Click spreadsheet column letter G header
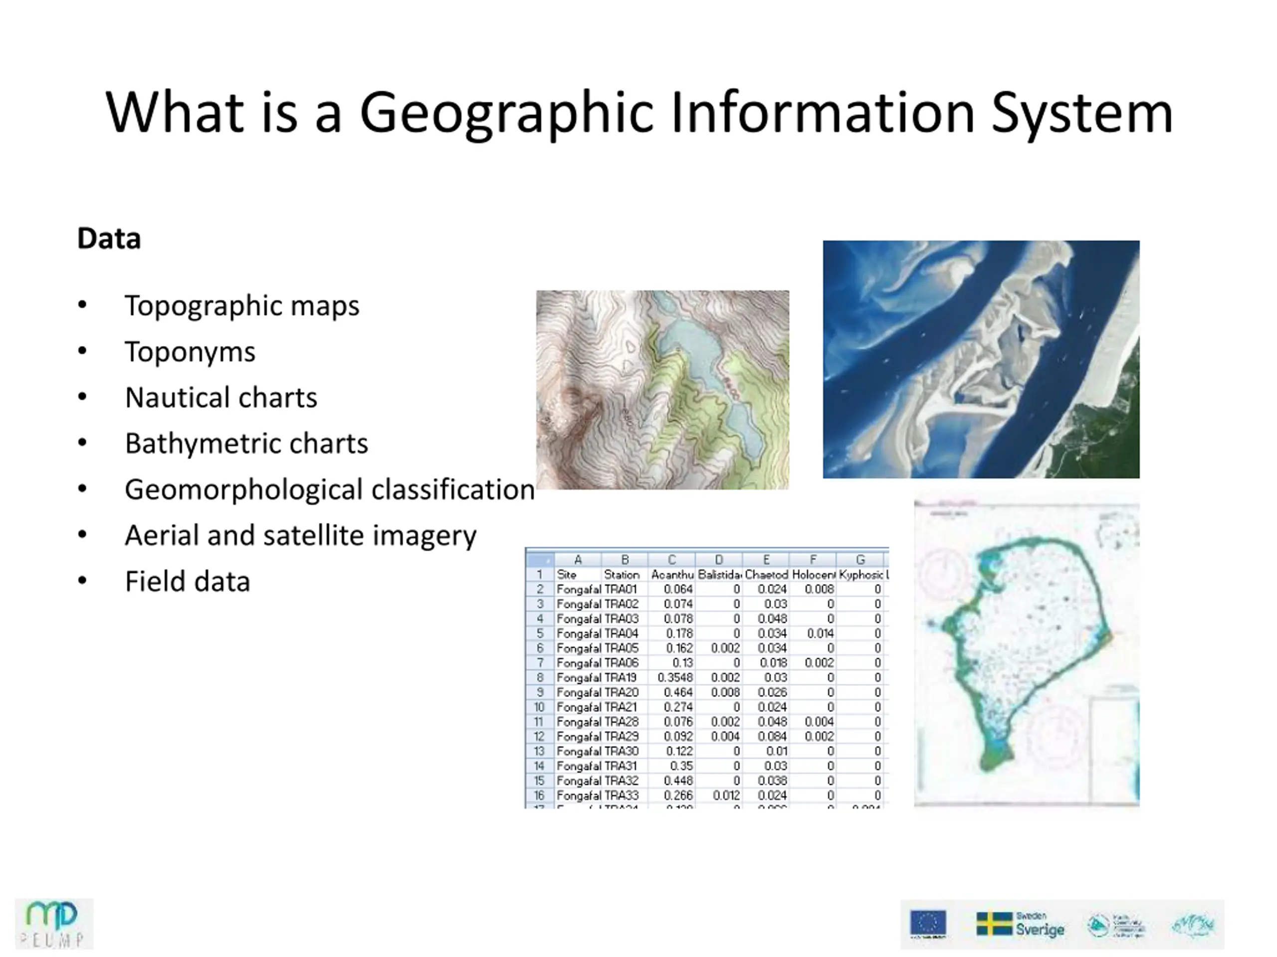 860,560
